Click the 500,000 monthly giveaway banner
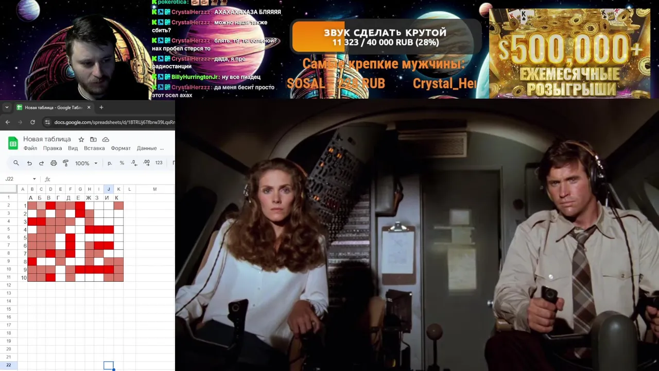The height and width of the screenshot is (371, 659). [569, 53]
